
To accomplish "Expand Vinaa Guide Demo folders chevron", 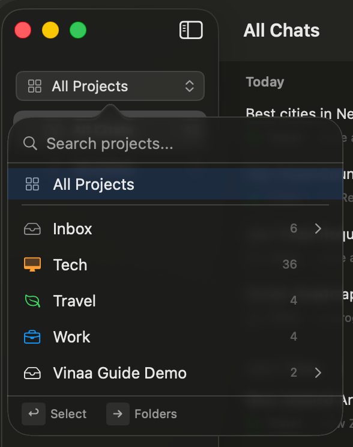I will (x=318, y=372).
